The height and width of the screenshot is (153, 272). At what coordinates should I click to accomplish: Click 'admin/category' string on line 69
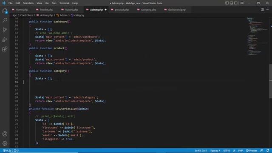[x=84, y=97]
